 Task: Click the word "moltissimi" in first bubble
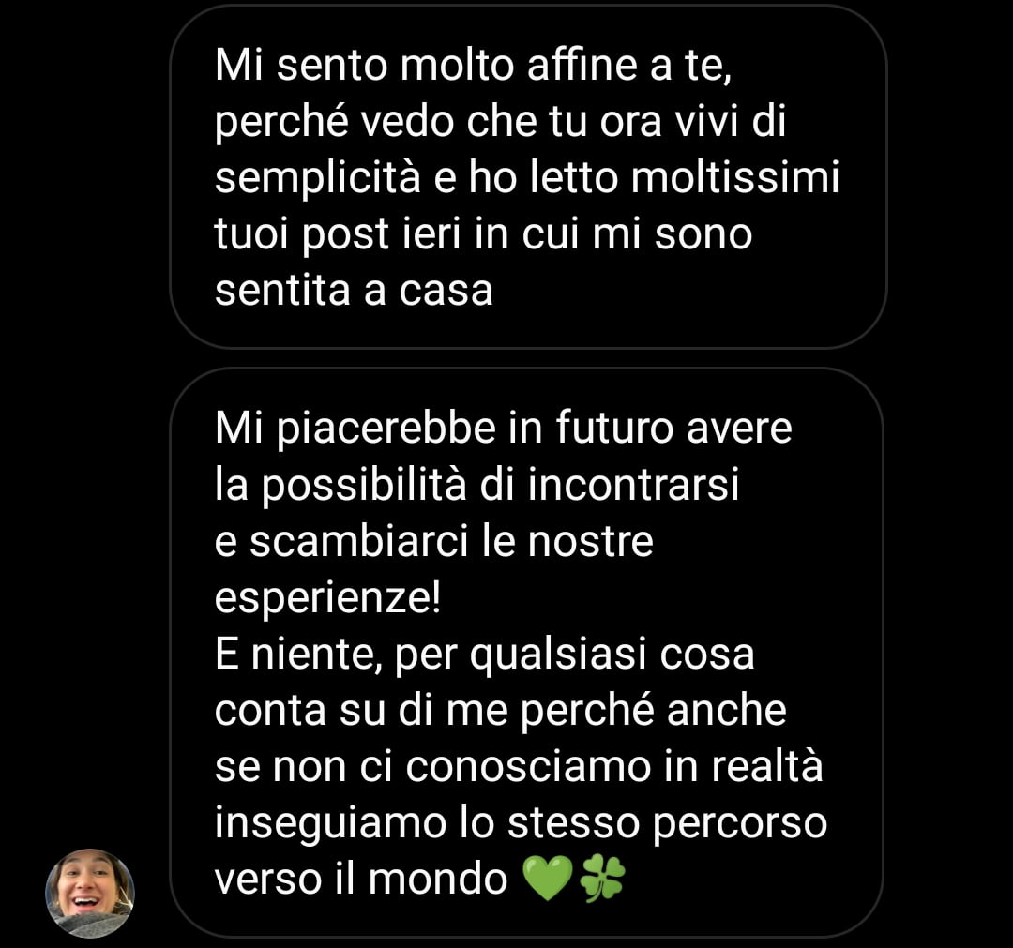pyautogui.click(x=735, y=177)
